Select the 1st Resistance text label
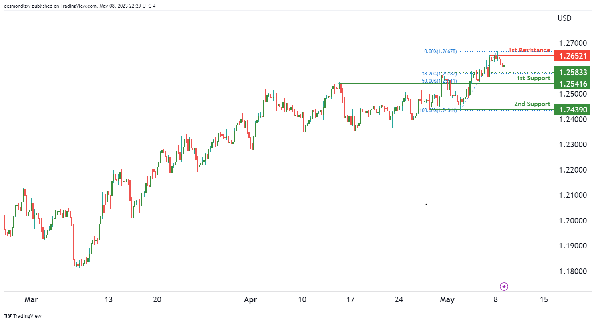596x323 pixels. tap(529, 50)
